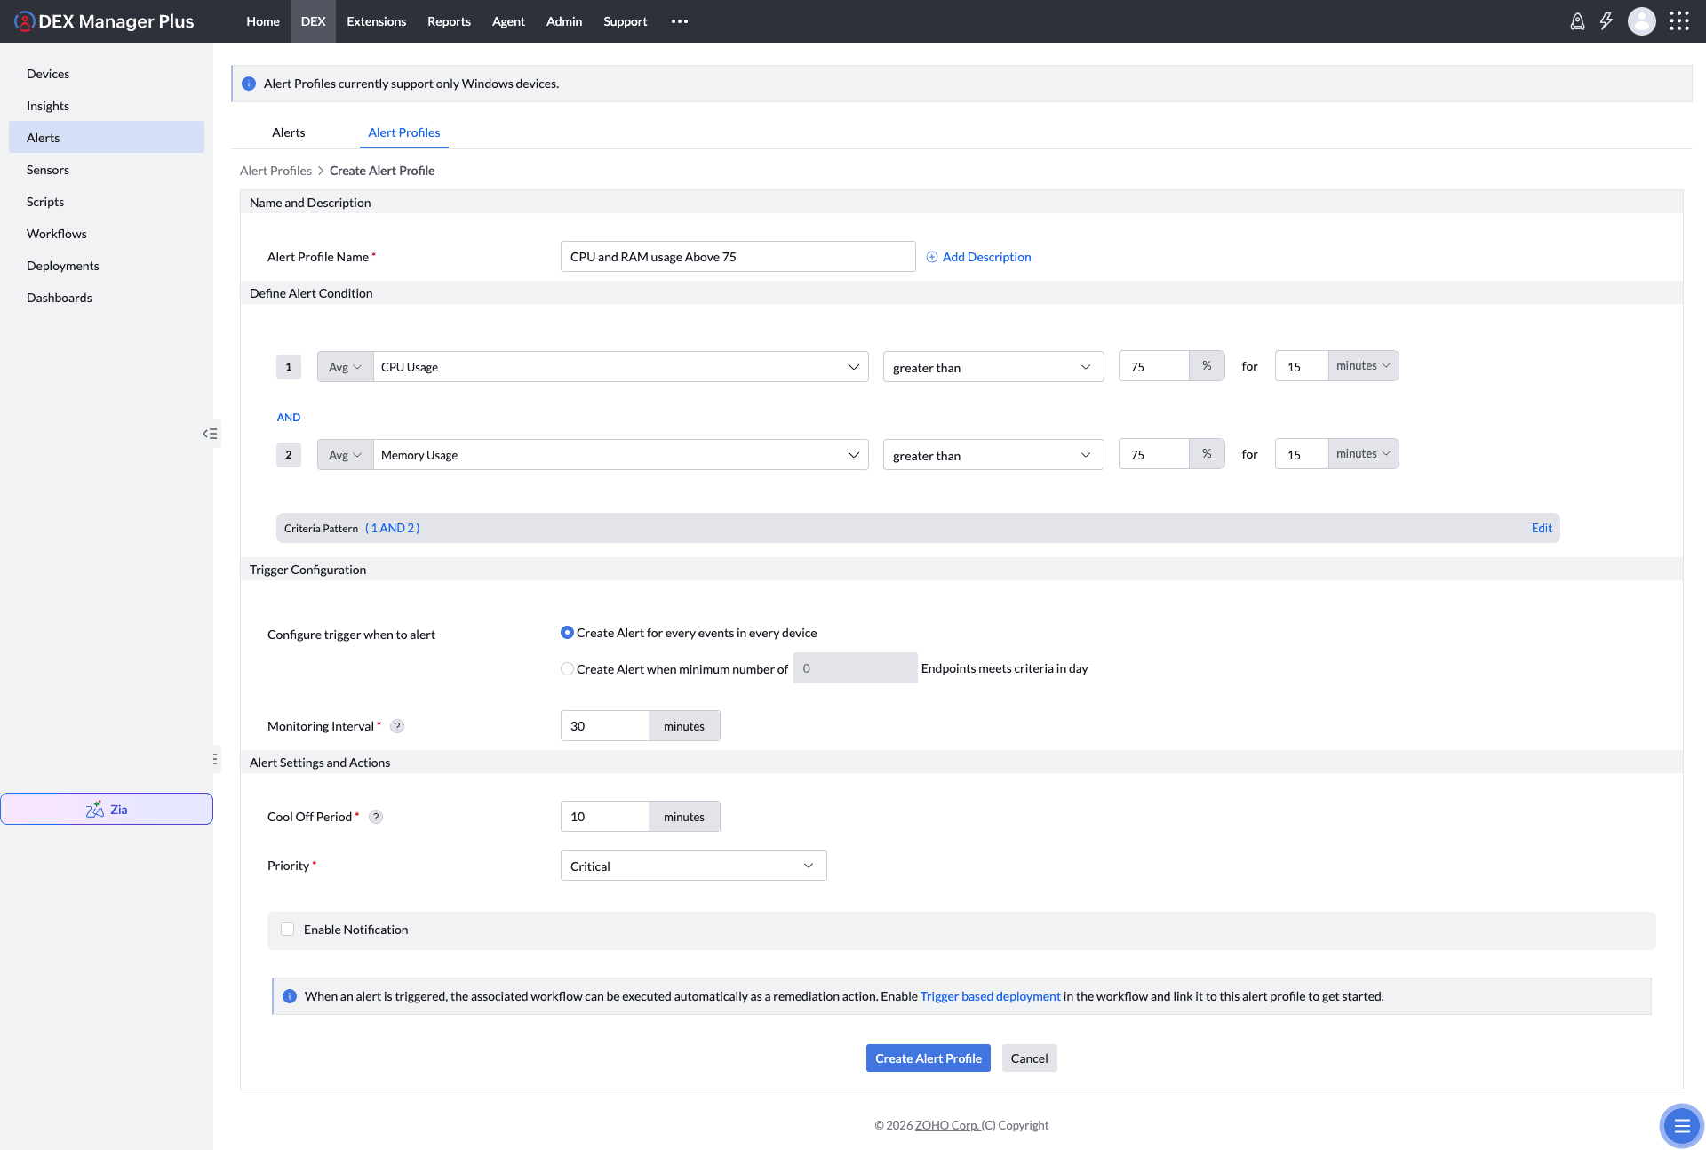Screen dimensions: 1706x1150
Task: Click condition 1 threshold value field
Action: pyautogui.click(x=1153, y=366)
